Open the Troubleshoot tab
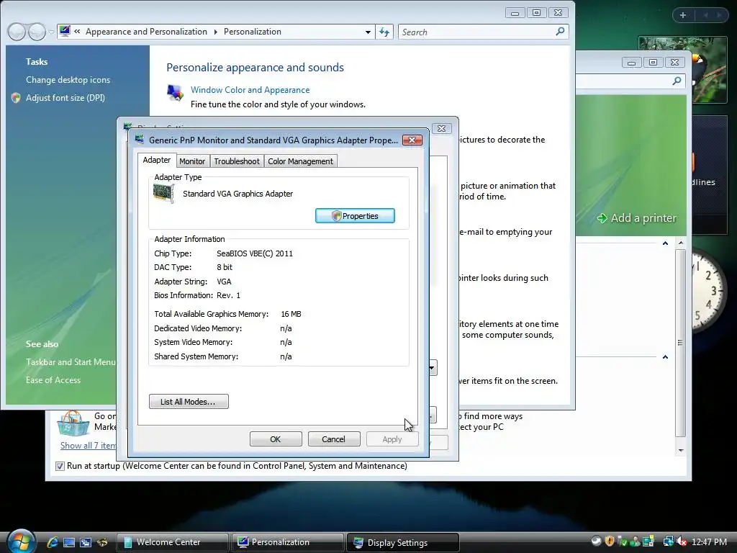The image size is (737, 553). point(236,161)
